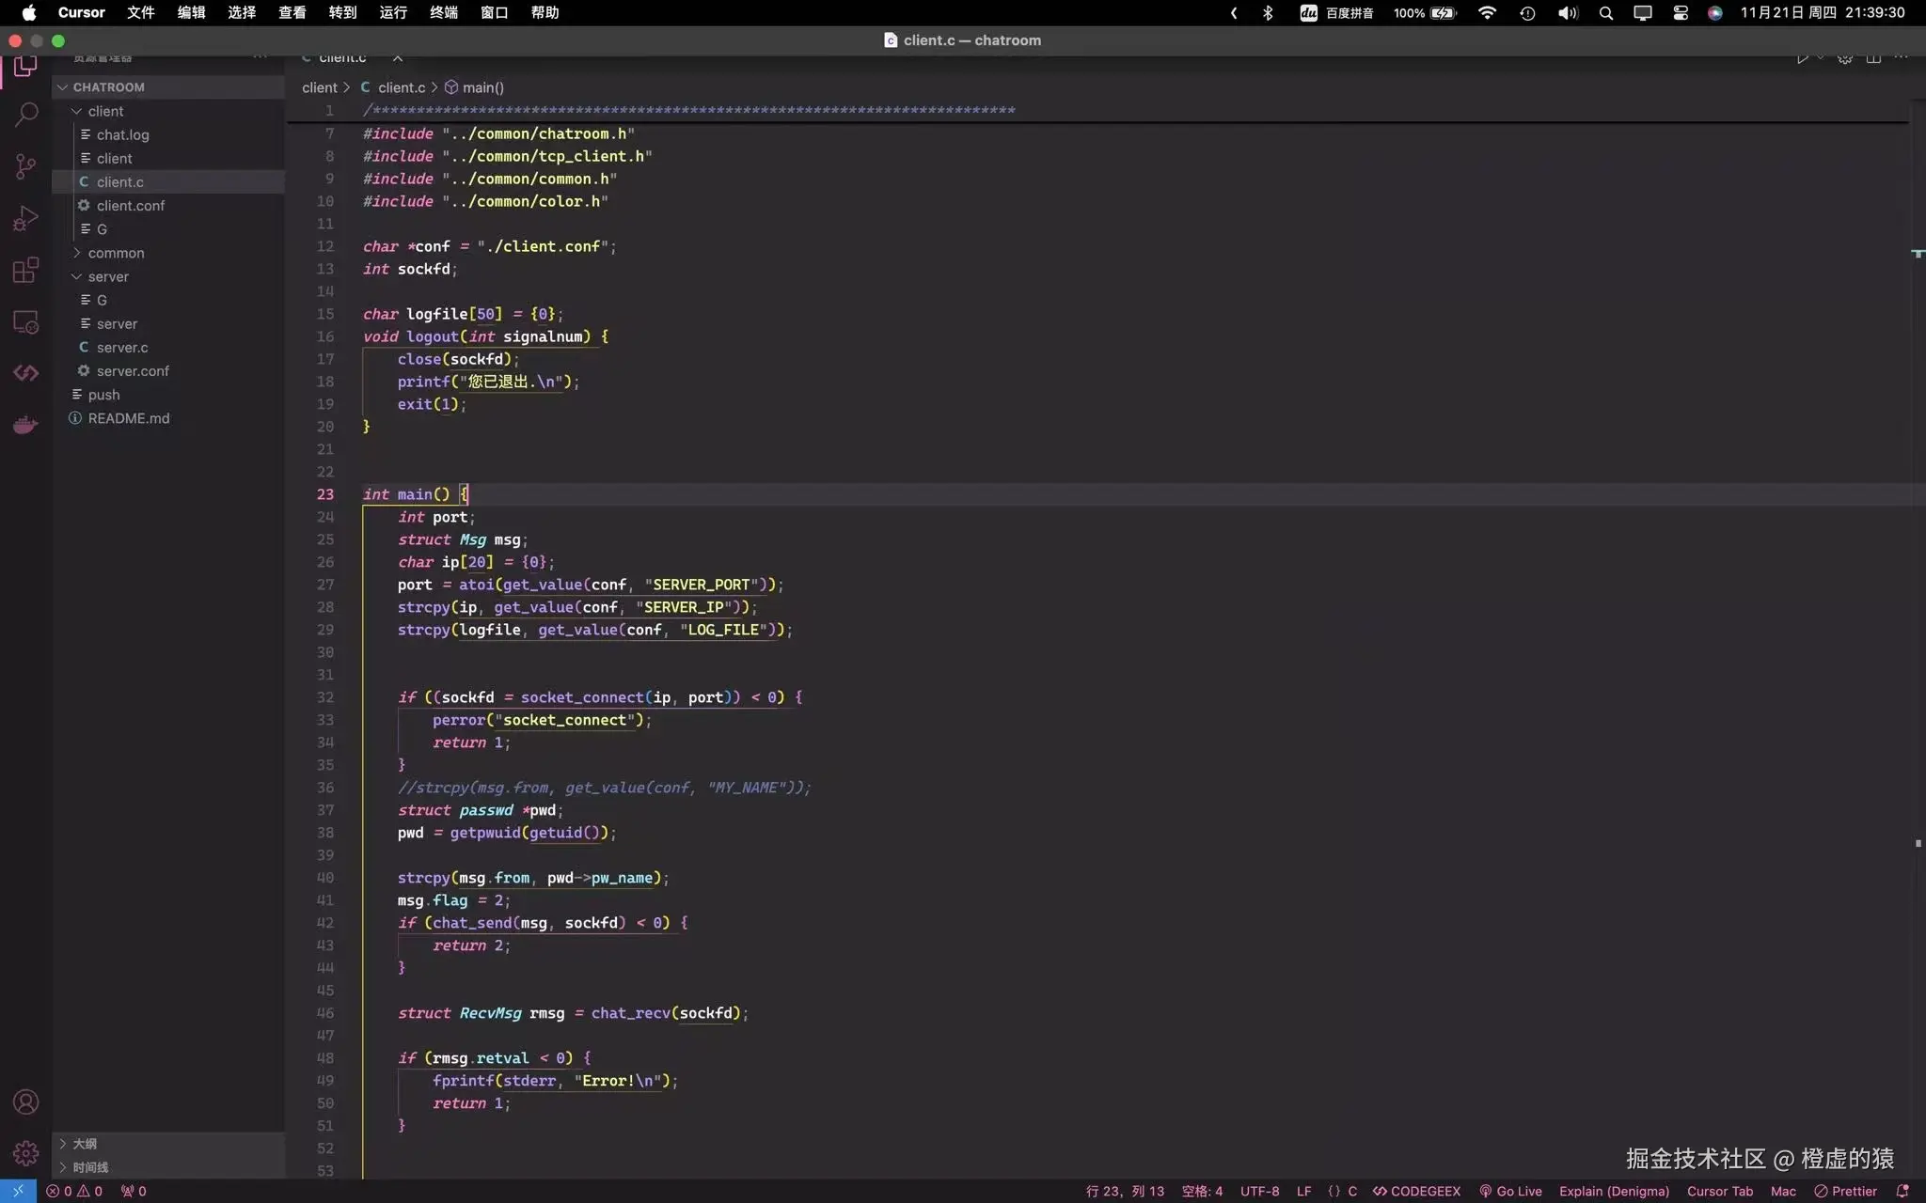Viewport: 1926px width, 1203px height.
Task: Open the 运行 menu in menu bar
Action: (x=393, y=12)
